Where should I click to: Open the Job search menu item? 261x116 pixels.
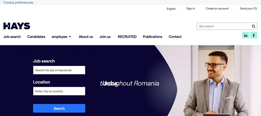pos(12,37)
